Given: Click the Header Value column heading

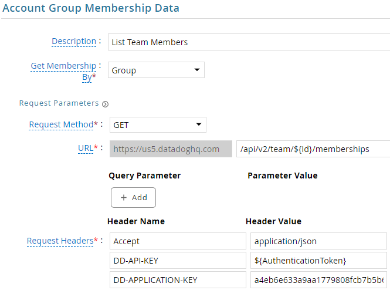Looking at the screenshot, I should click(x=274, y=221).
